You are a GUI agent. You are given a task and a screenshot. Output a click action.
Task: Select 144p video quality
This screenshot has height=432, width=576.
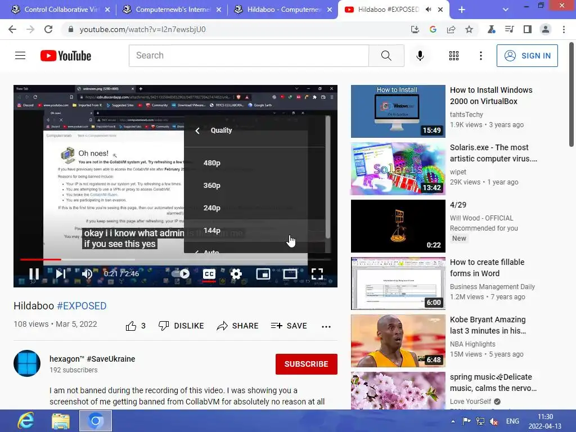tap(254, 231)
